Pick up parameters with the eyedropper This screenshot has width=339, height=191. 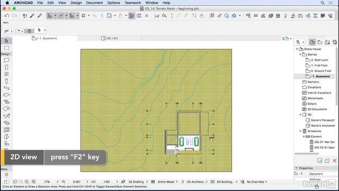pyautogui.click(x=32, y=15)
